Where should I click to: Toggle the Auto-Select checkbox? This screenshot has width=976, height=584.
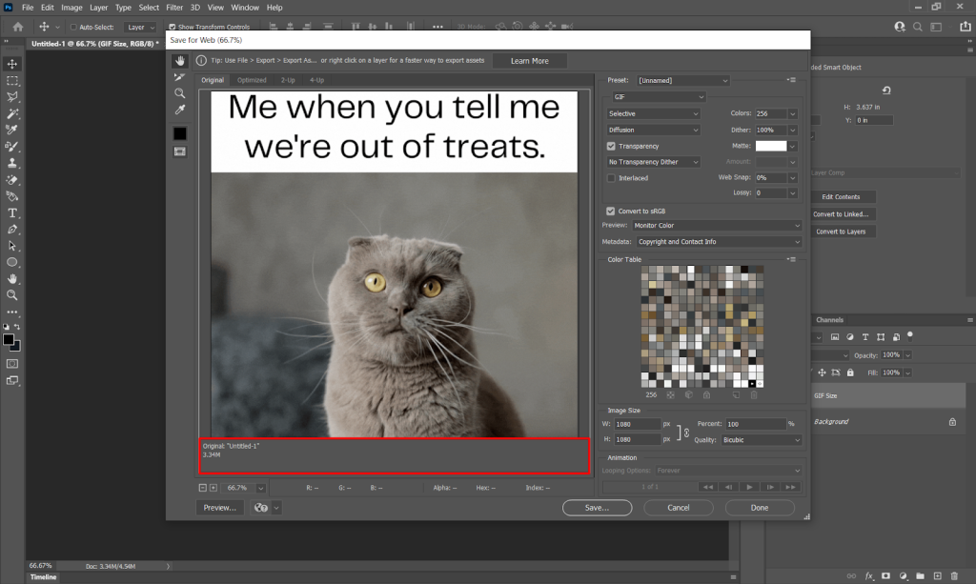[73, 28]
